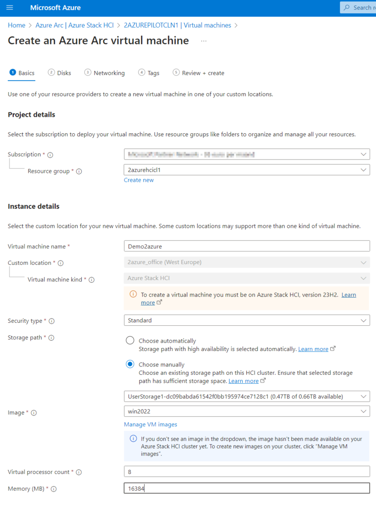The image size is (376, 507).
Task: Switch to the Disks tab
Action: coord(59,73)
